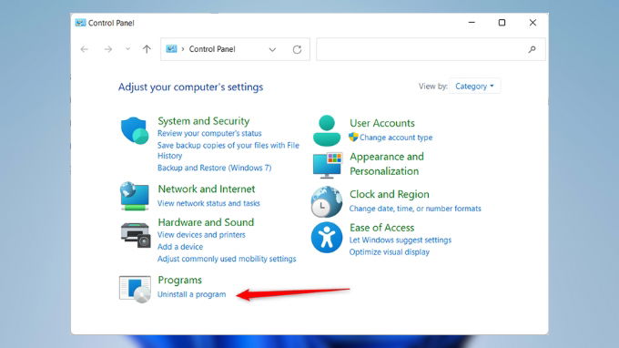
Task: Go up one folder level
Action: (x=147, y=49)
